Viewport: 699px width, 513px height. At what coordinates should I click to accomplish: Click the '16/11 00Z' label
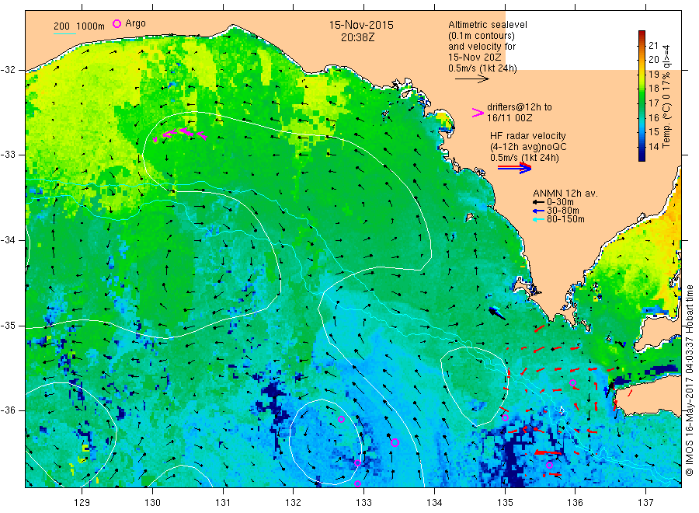pyautogui.click(x=509, y=118)
